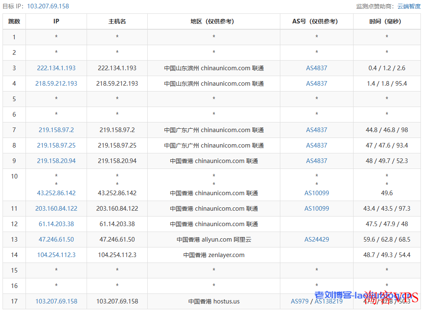
Task: Click the 222.134.1.193 IP link
Action: [x=56, y=68]
